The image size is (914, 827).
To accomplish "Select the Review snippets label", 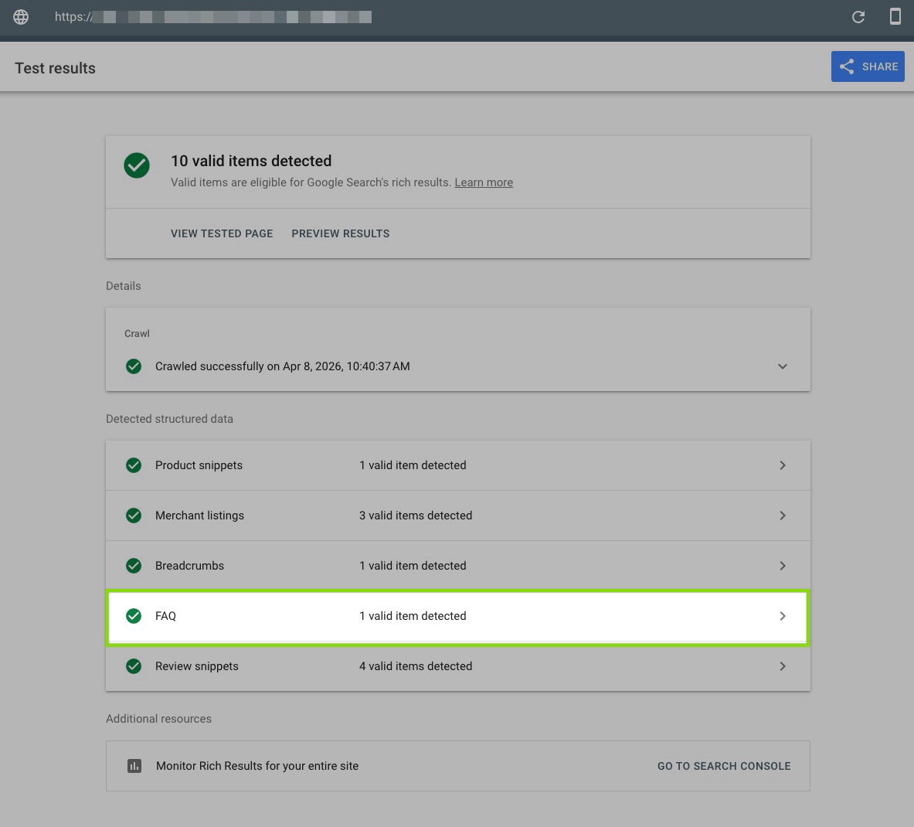I will [197, 666].
